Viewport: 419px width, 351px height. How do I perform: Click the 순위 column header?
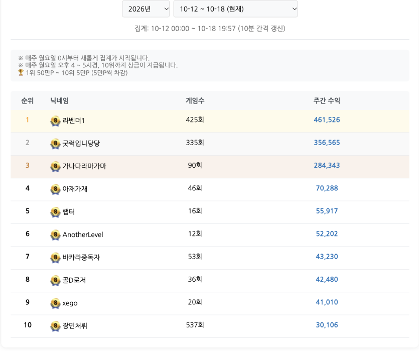[27, 100]
